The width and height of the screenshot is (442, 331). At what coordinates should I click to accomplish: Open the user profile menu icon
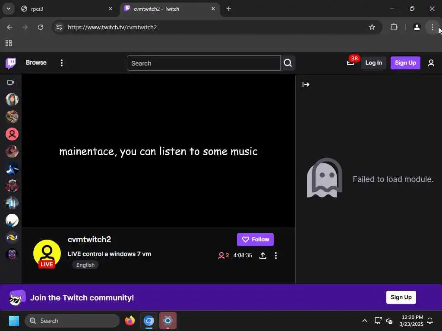(x=431, y=63)
